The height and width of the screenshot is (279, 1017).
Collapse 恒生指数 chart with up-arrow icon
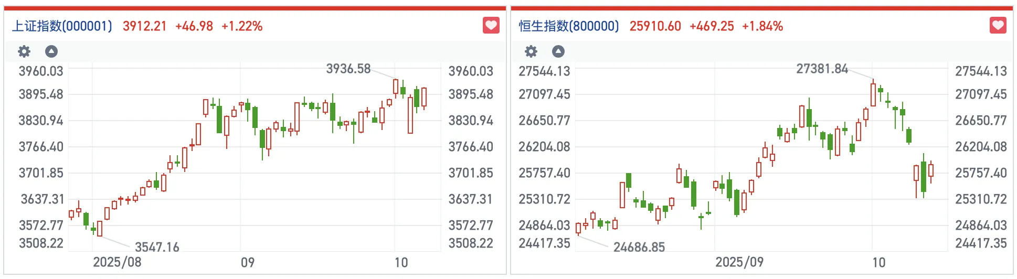pos(558,51)
